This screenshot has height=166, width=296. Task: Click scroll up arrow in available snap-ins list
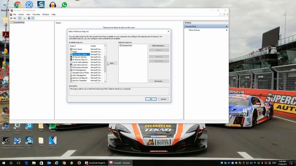point(105,46)
